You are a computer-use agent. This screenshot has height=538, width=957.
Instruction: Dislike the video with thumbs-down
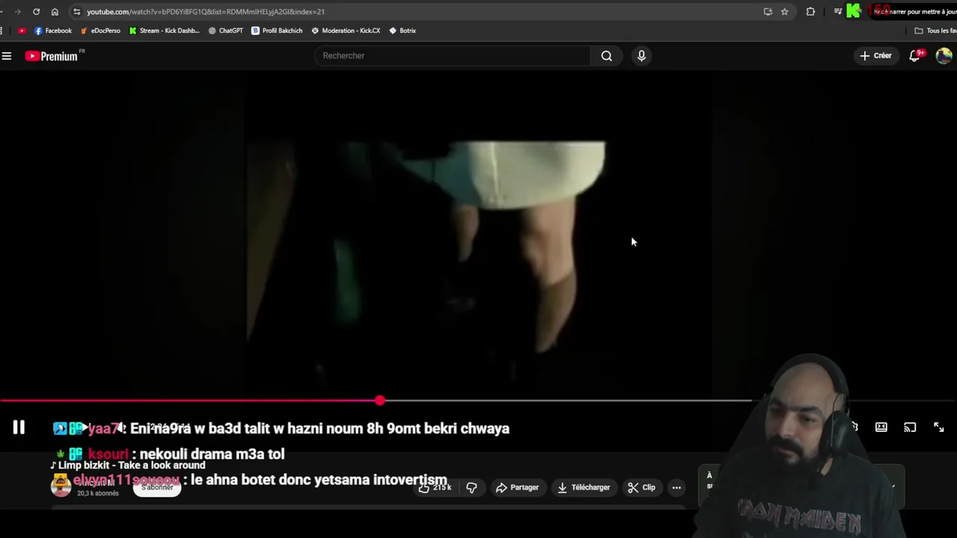[472, 487]
